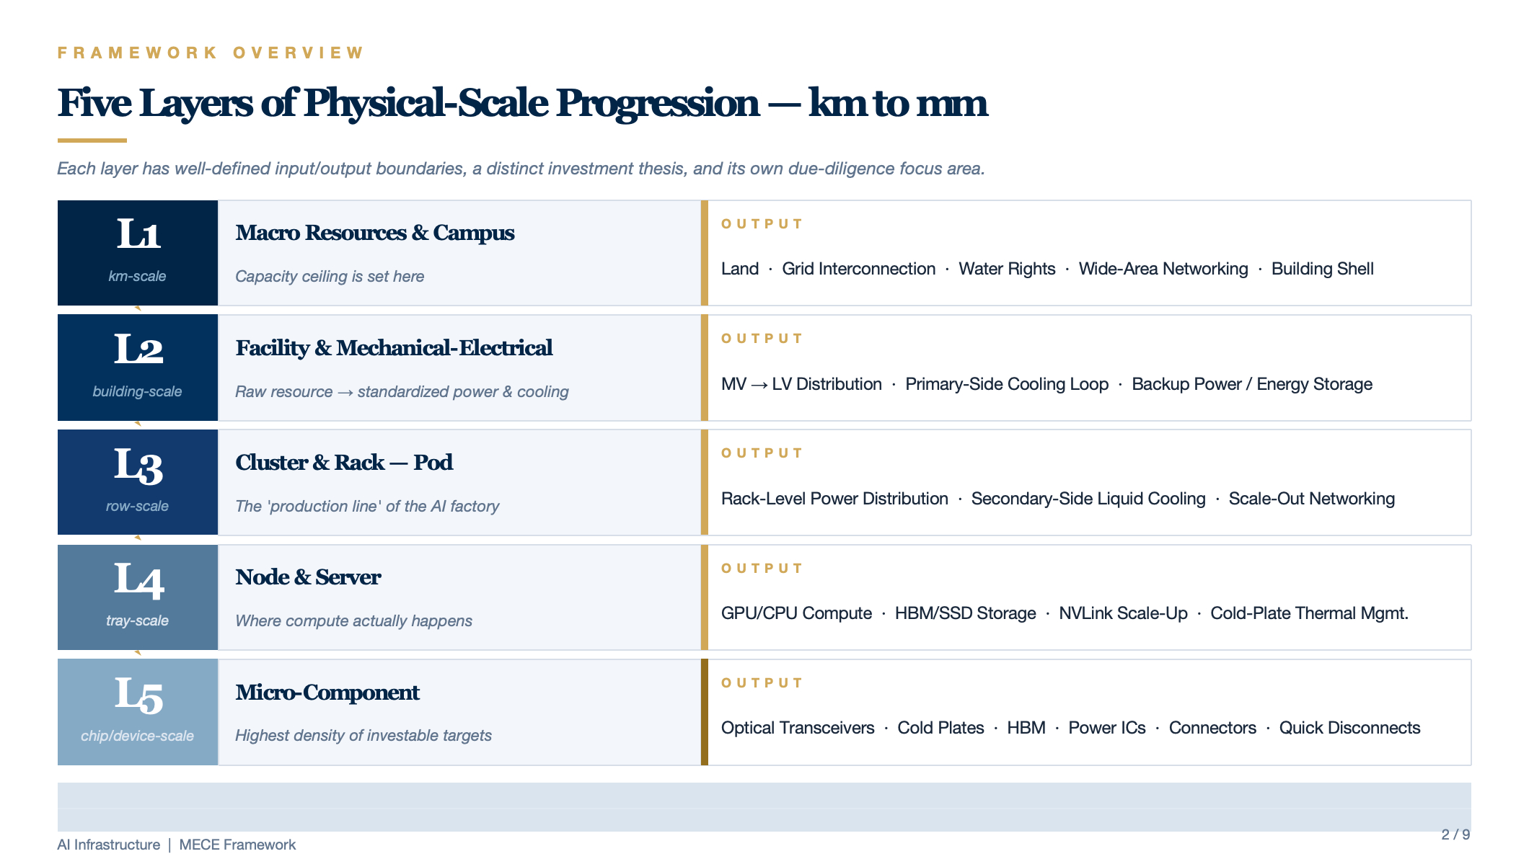
Task: Select the Micro-Component heading
Action: point(327,693)
